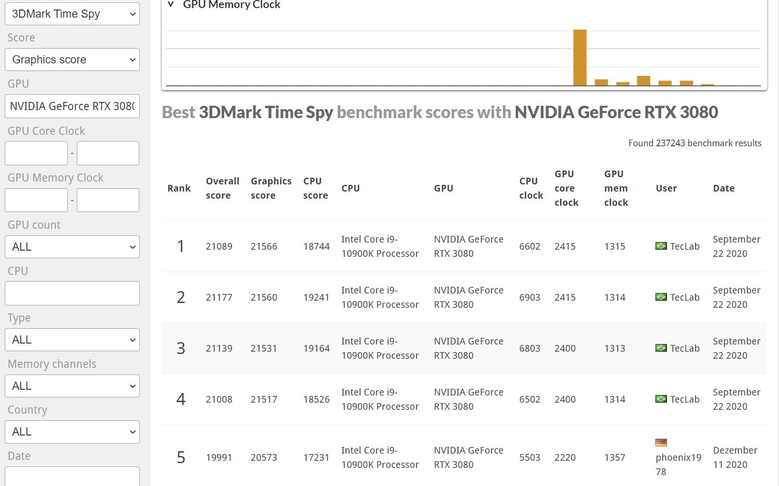The image size is (779, 486).
Task: Open the 3DMark Time Spy benchmark dropdown
Action: 72,14
